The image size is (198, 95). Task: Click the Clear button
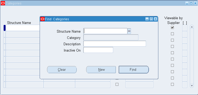pyautogui.click(x=62, y=69)
